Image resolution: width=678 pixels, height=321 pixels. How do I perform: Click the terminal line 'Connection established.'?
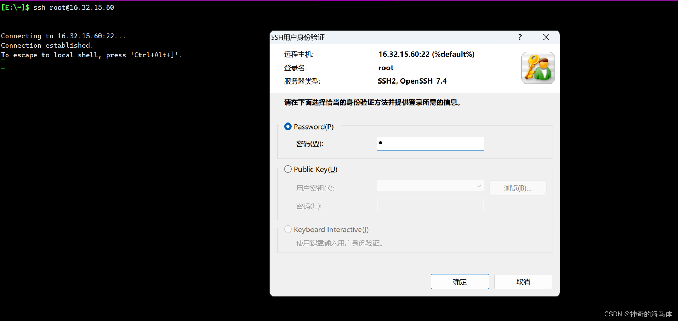coord(47,45)
